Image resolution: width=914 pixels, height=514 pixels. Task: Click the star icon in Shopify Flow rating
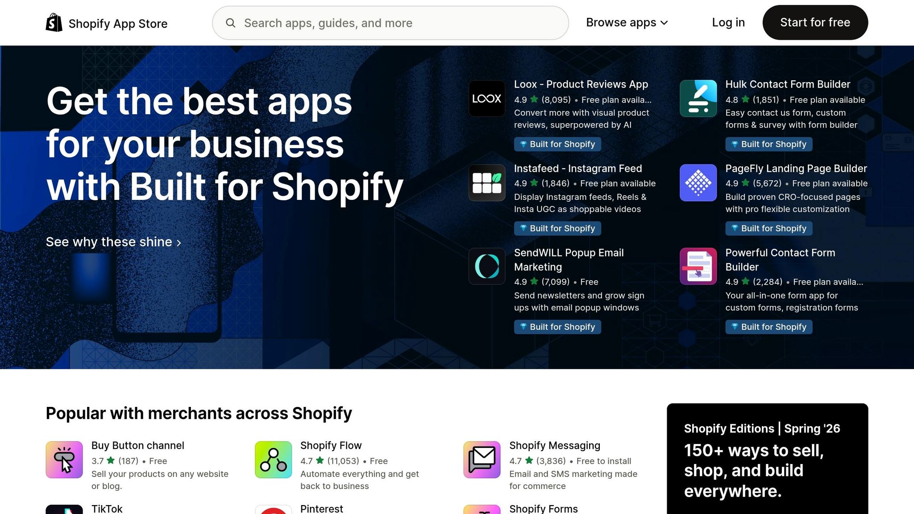320,460
